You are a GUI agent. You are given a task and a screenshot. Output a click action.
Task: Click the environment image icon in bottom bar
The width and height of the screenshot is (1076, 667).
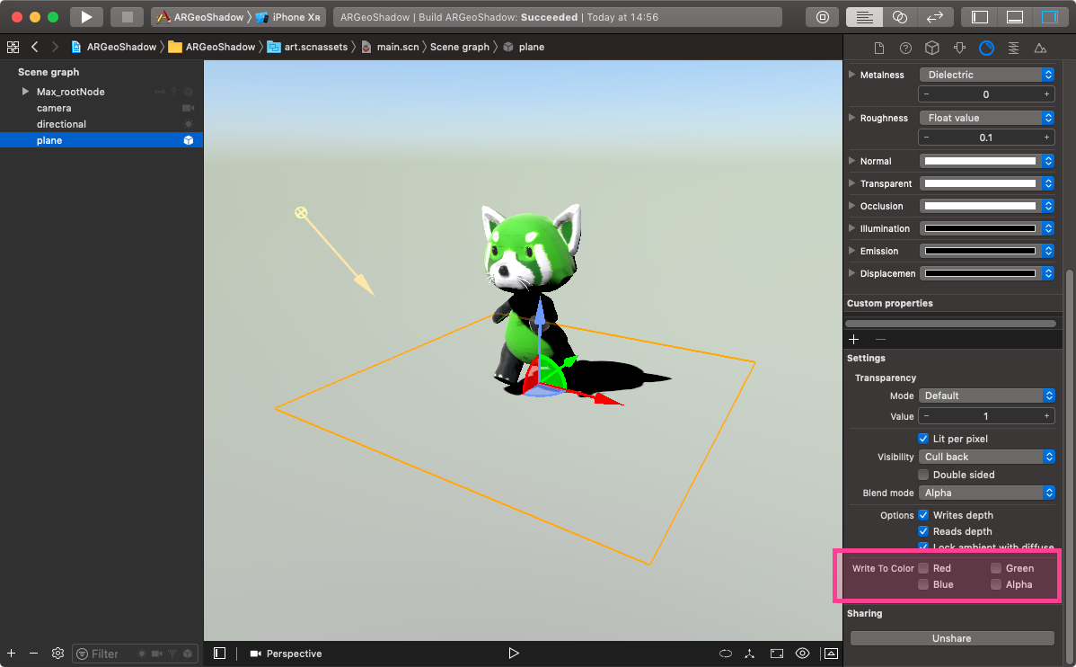pos(831,654)
